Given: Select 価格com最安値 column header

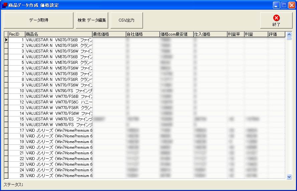Looking at the screenshot, I should pos(177,34).
